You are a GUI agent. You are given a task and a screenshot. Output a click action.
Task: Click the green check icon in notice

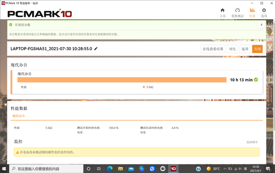(11, 25)
